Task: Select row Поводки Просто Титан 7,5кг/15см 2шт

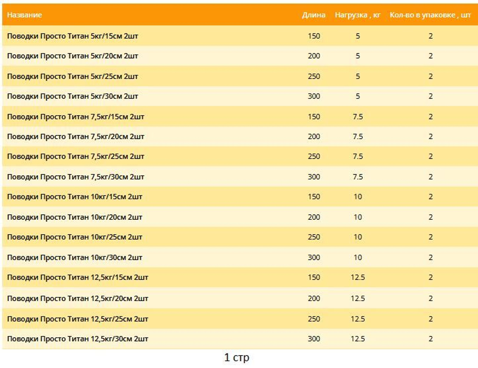Action: (x=240, y=116)
